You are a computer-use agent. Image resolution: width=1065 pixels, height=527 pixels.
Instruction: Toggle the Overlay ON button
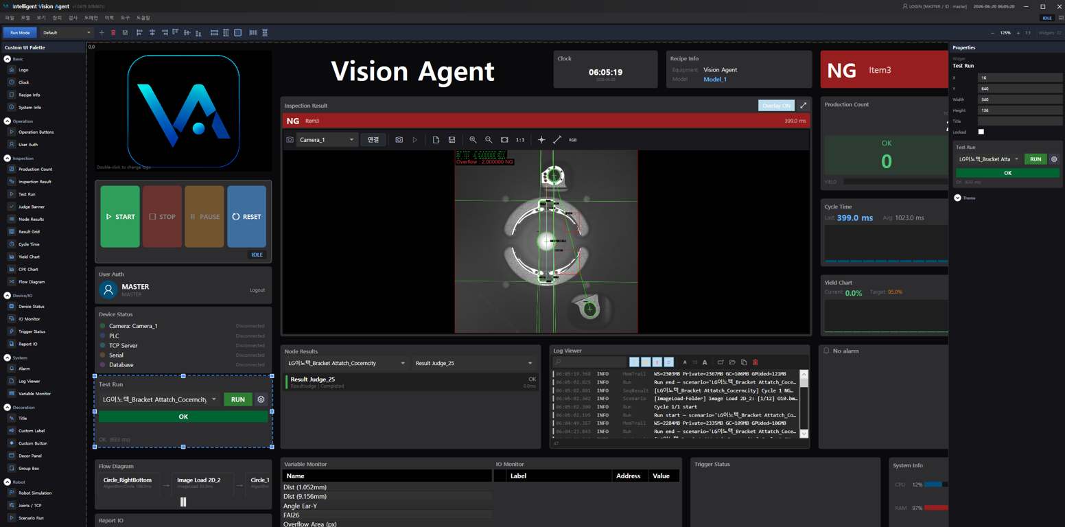(x=776, y=106)
